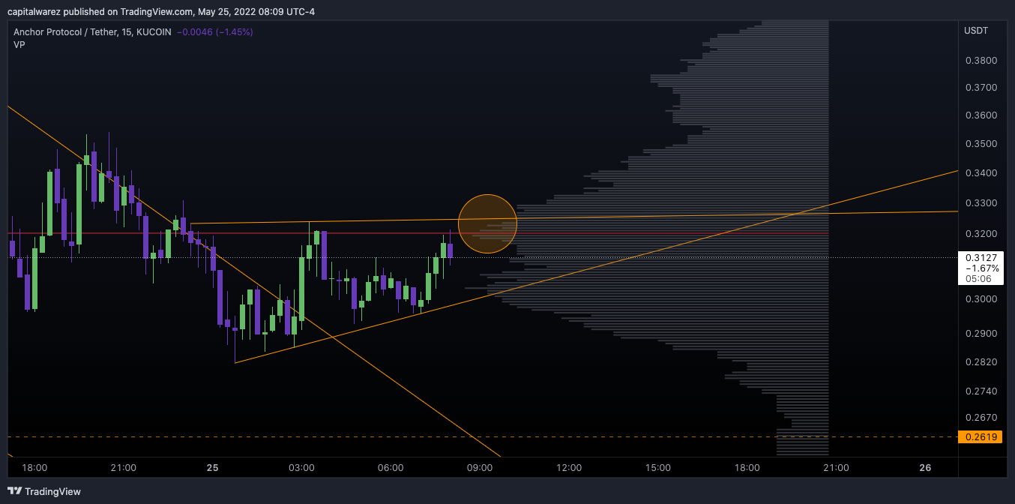Viewport: 1015px width, 504px height.
Task: Click the 25 date label on time axis
Action: pyautogui.click(x=213, y=468)
